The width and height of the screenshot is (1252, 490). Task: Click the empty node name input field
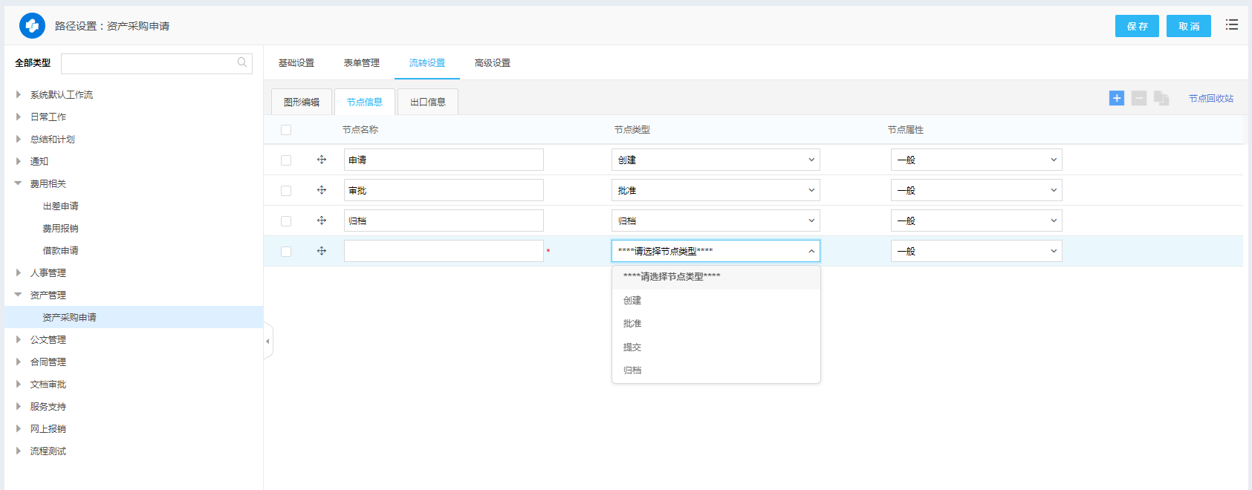[x=444, y=251]
